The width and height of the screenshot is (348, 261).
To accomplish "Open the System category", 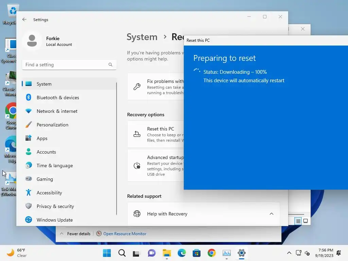I will (x=69, y=84).
